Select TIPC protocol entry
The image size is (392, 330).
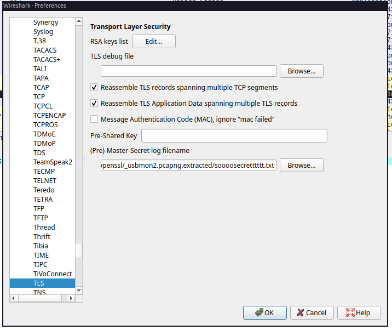[x=41, y=264]
